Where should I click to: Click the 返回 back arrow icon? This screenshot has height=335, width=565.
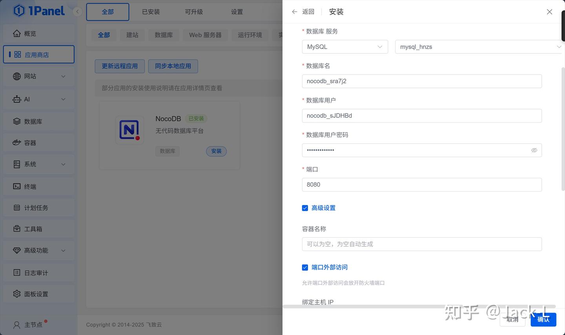tap(295, 12)
